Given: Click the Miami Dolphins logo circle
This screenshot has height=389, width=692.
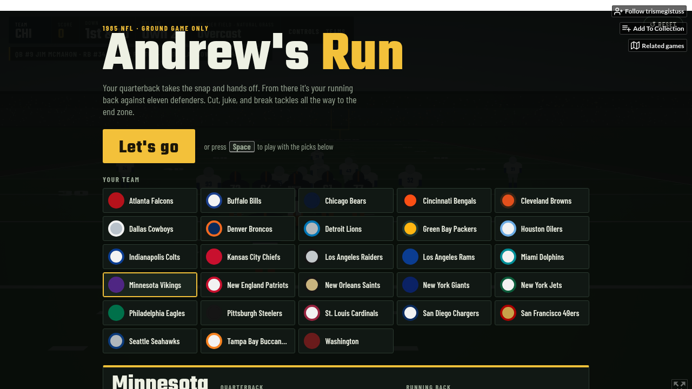Looking at the screenshot, I should coord(508,257).
